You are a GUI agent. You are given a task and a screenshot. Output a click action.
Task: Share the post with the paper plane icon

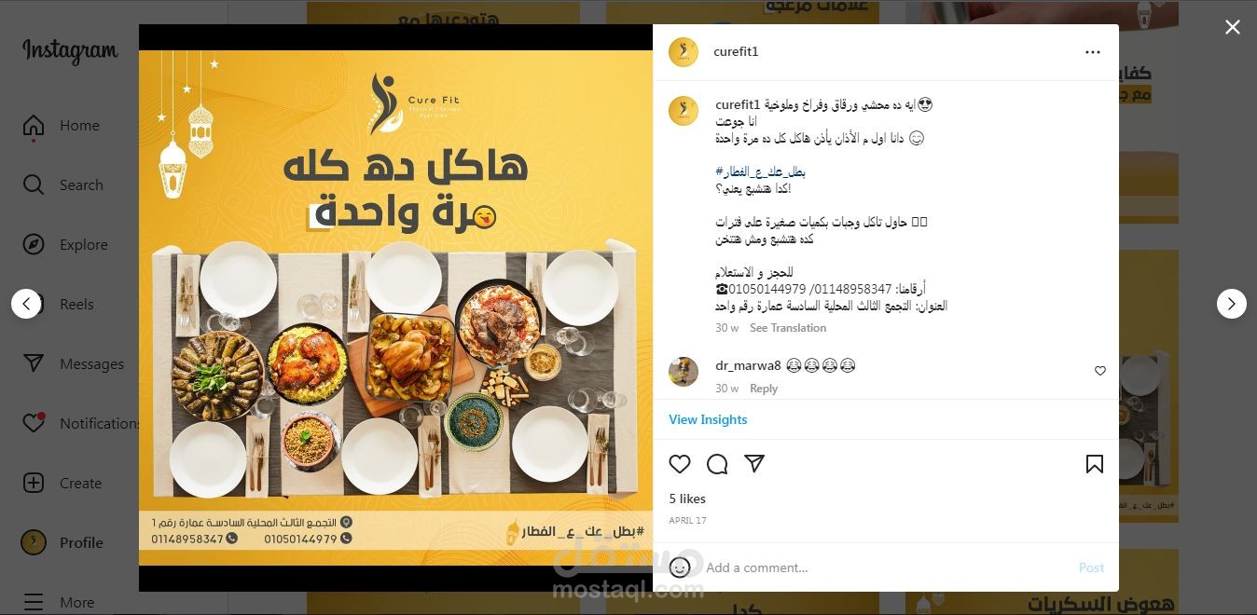754,463
